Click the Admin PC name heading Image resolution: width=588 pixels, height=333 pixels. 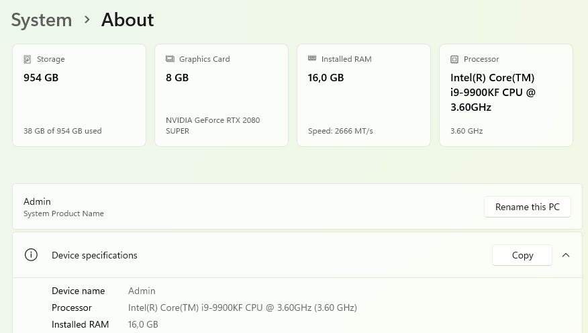(37, 201)
